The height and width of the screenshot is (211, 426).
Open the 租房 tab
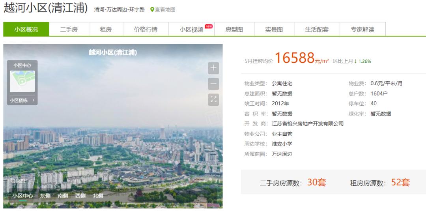pyautogui.click(x=106, y=29)
